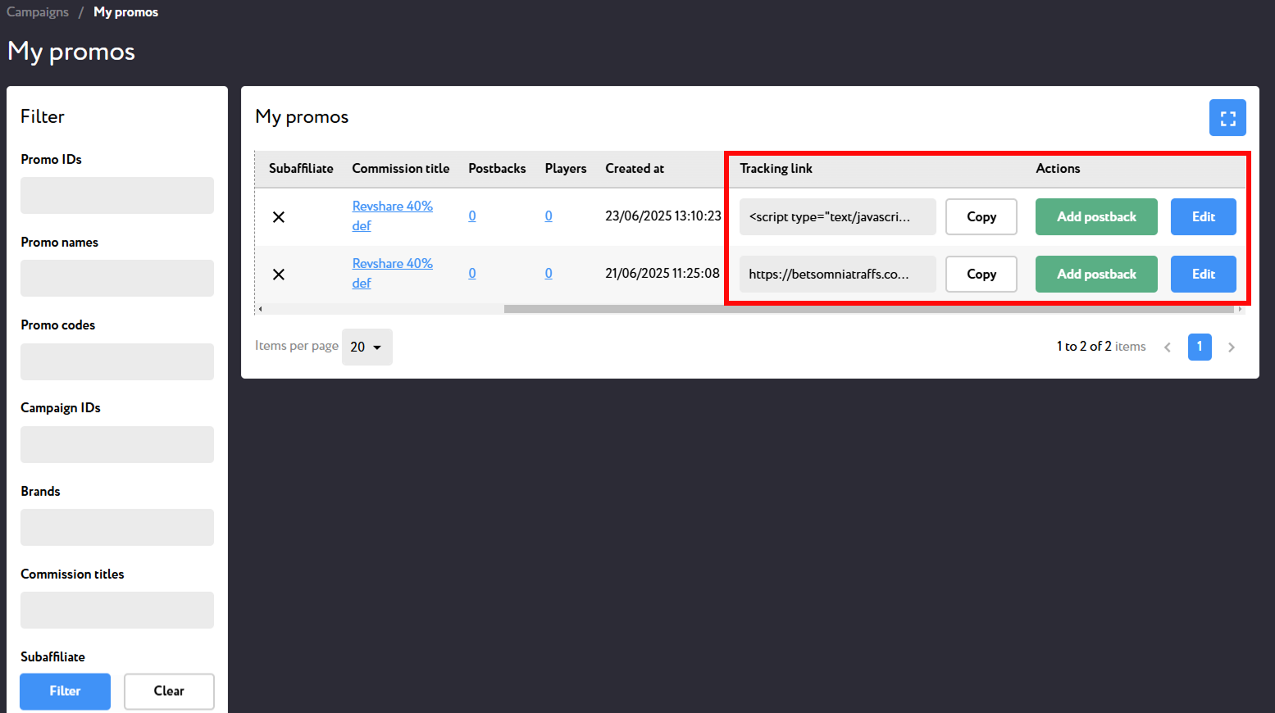Focus the Promo IDs input
Image resolution: width=1275 pixels, height=713 pixels.
tap(117, 195)
